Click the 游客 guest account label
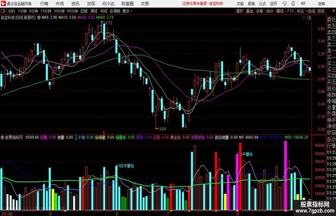 pyautogui.click(x=321, y=4)
